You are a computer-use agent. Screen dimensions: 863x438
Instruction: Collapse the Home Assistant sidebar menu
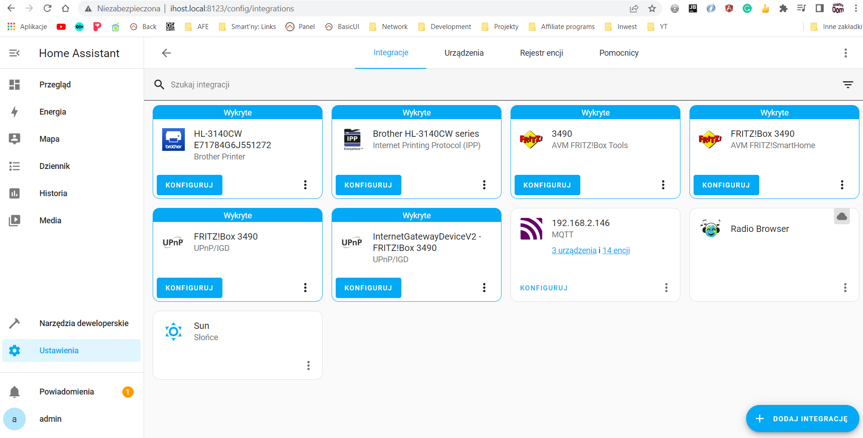pos(14,53)
